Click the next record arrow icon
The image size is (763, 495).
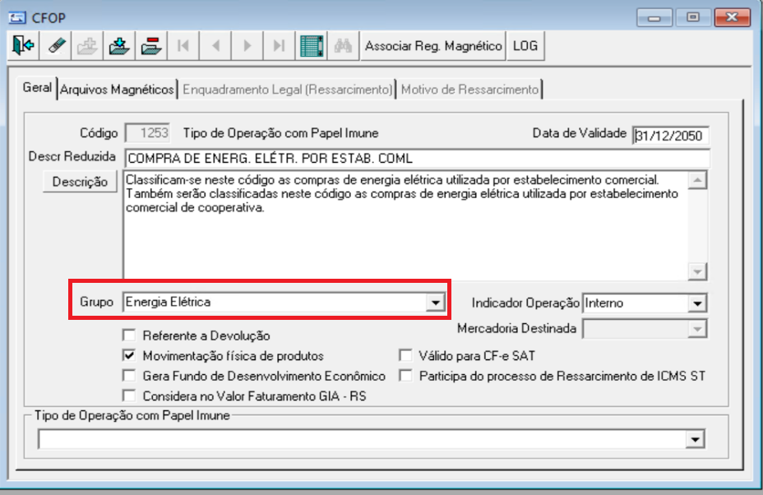[x=247, y=46]
